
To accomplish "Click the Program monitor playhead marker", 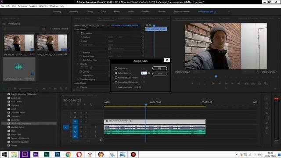I will pos(216,76).
